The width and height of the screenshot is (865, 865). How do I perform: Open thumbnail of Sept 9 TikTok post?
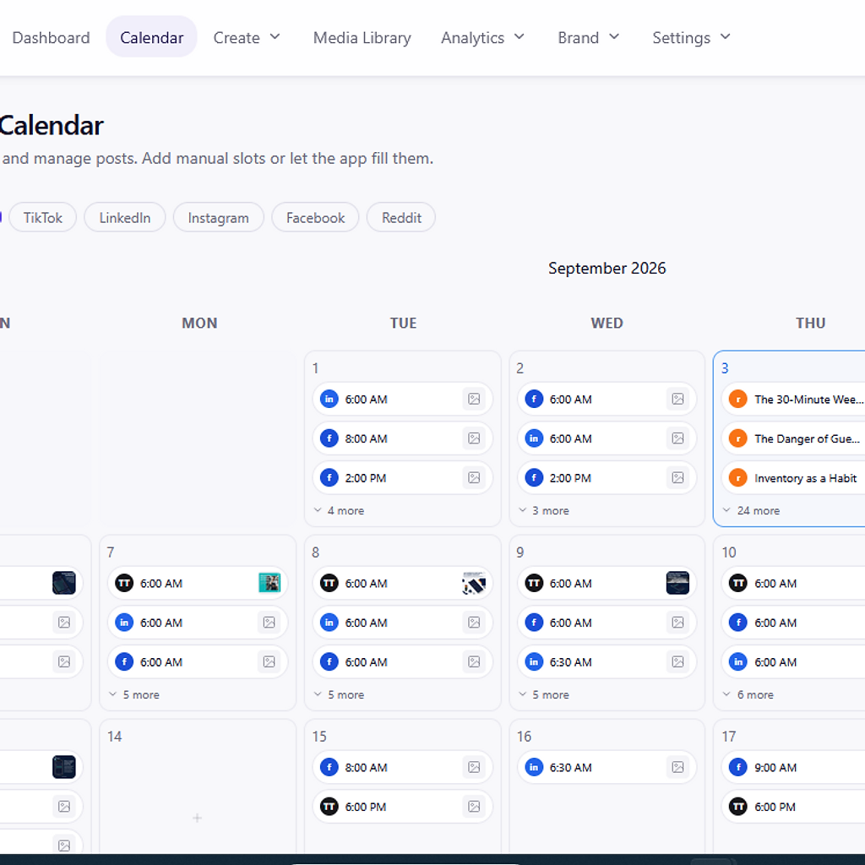678,583
